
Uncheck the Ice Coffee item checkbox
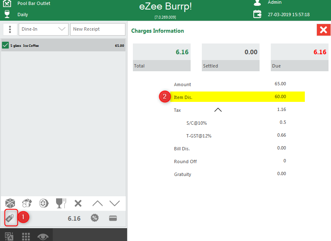pyautogui.click(x=5, y=45)
